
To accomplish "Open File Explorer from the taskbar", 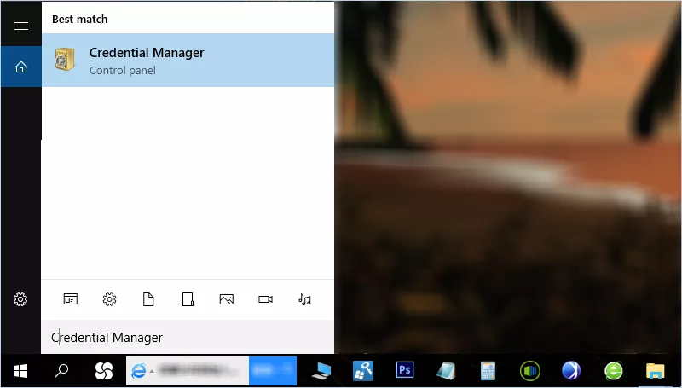I will [655, 371].
